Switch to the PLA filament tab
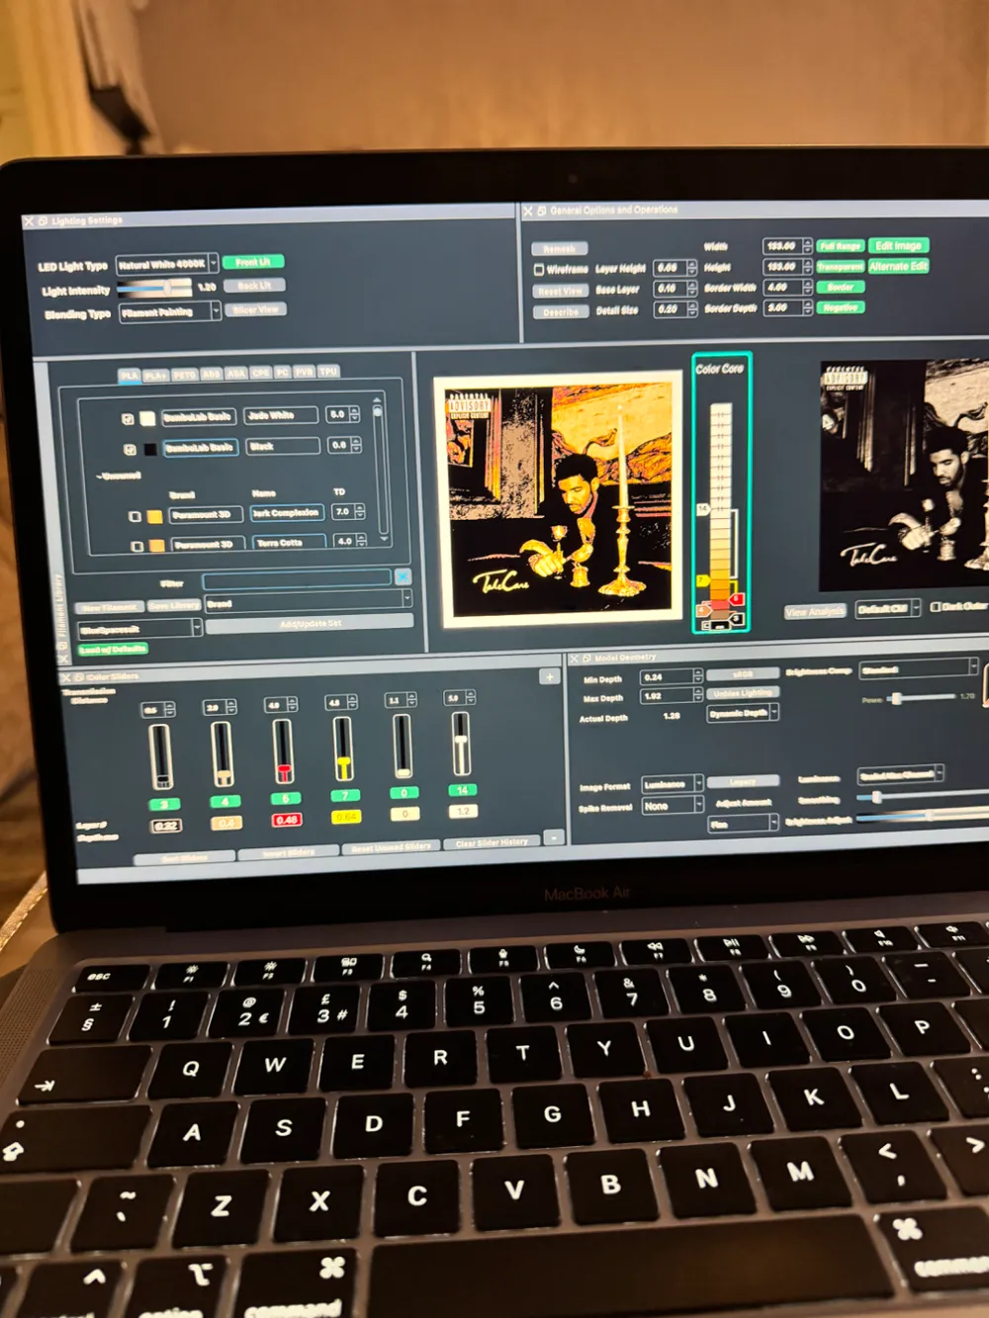 (129, 376)
